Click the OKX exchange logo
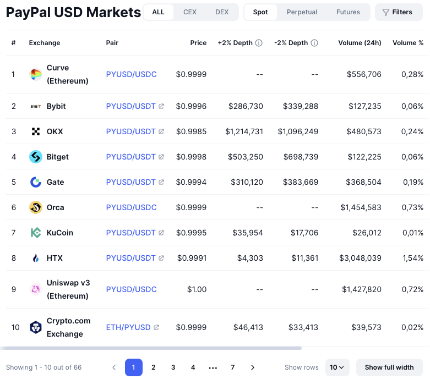 pos(36,131)
